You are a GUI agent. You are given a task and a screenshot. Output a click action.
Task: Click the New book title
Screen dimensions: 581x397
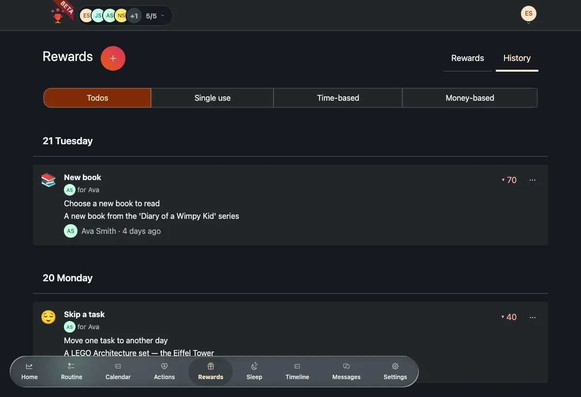pos(82,177)
